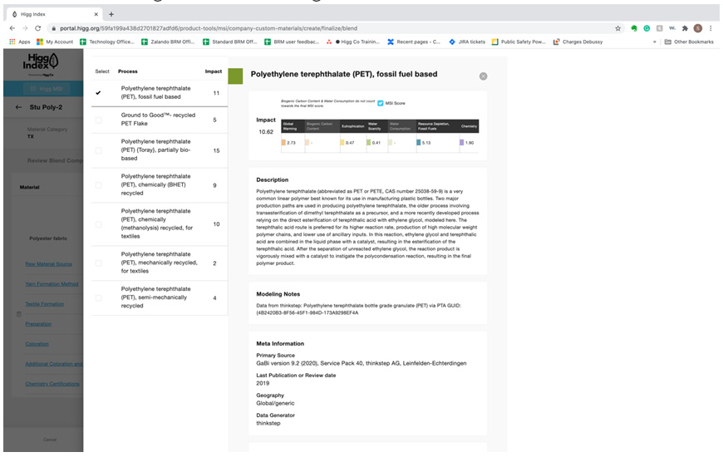Focus the portal.higg.org address bar
Screen dimensions: 723x457
pos(335,28)
